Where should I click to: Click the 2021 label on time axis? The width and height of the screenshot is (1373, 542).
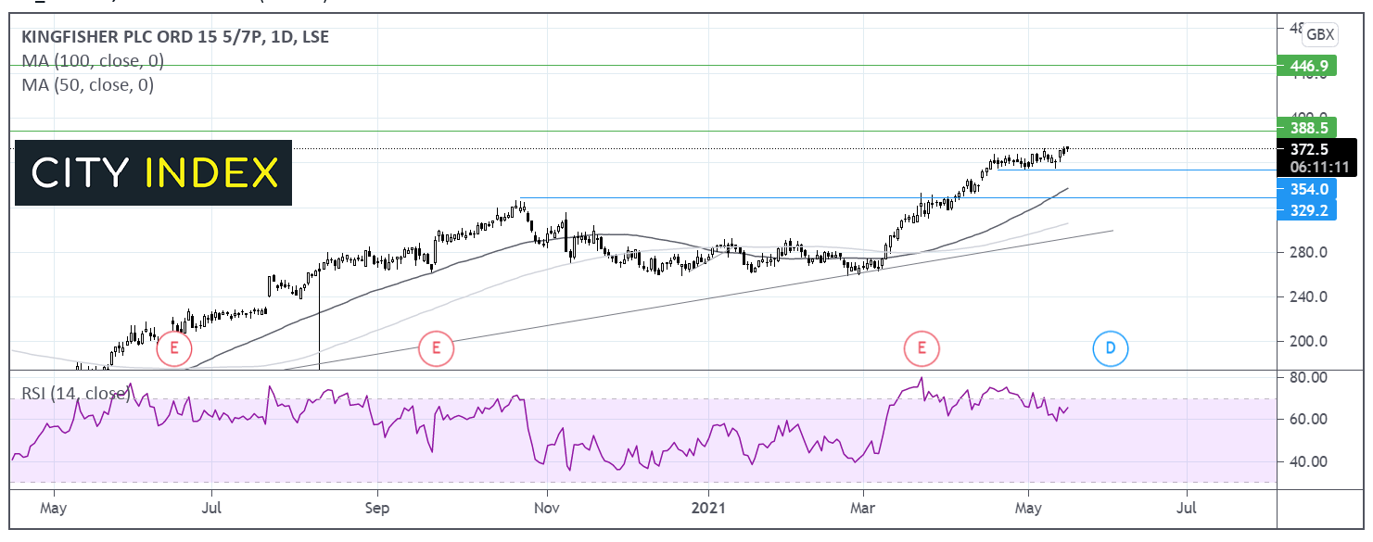[708, 509]
